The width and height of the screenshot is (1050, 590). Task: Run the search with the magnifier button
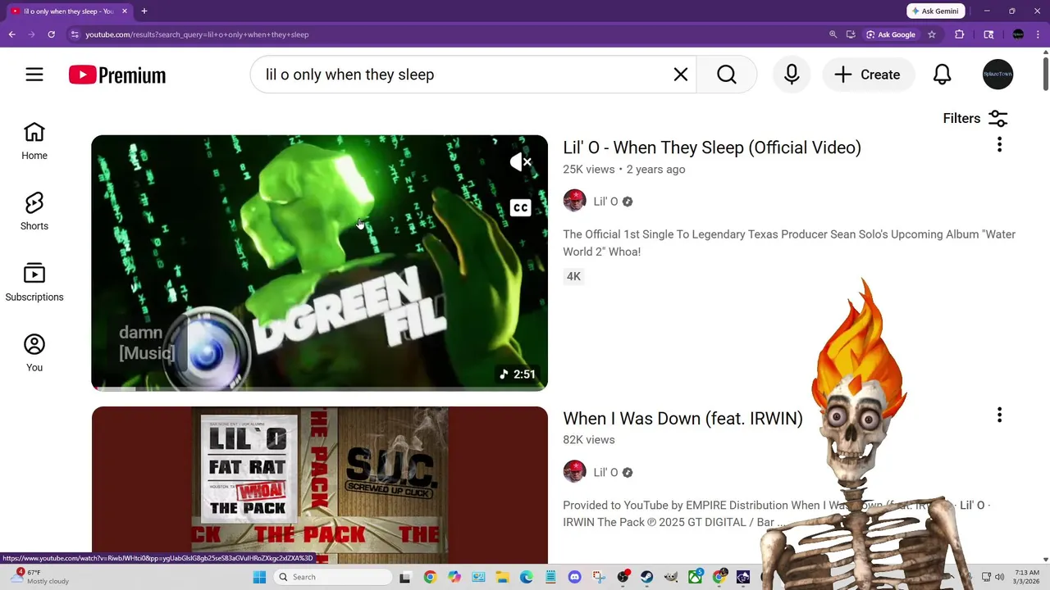[x=727, y=75]
